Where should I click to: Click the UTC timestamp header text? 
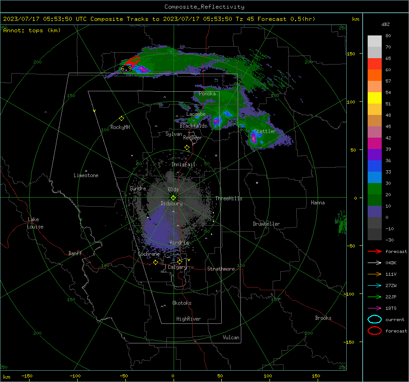[x=159, y=19]
